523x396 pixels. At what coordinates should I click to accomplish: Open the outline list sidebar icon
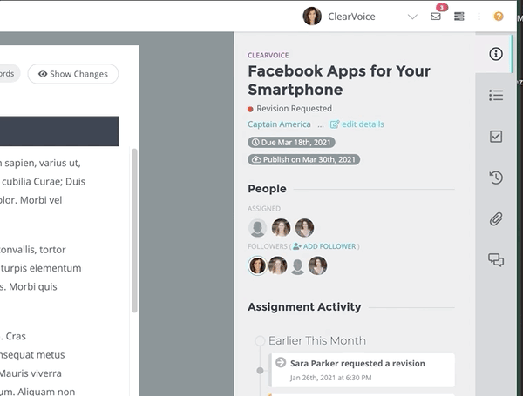pos(496,95)
